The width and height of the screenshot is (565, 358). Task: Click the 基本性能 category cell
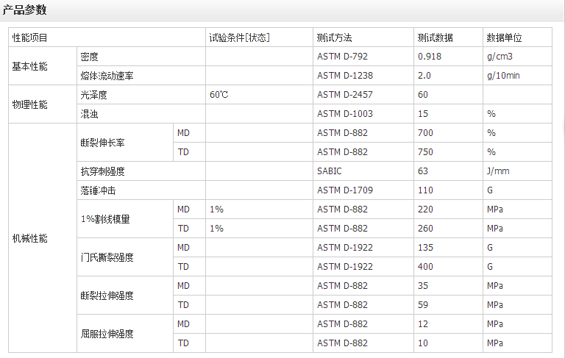tap(30, 66)
